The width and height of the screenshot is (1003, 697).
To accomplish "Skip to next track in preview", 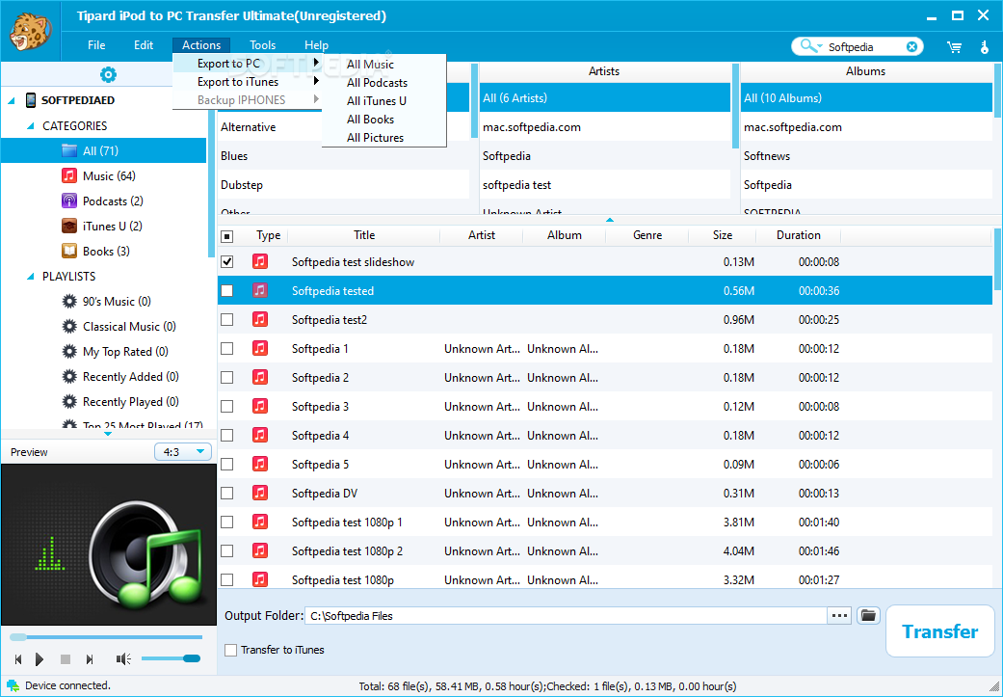I will (90, 658).
